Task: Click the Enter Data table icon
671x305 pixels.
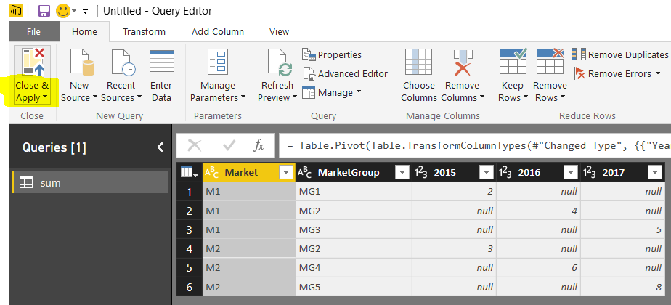Action: pos(162,61)
